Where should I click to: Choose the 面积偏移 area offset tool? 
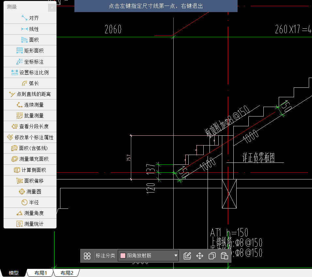pyautogui.click(x=30, y=181)
